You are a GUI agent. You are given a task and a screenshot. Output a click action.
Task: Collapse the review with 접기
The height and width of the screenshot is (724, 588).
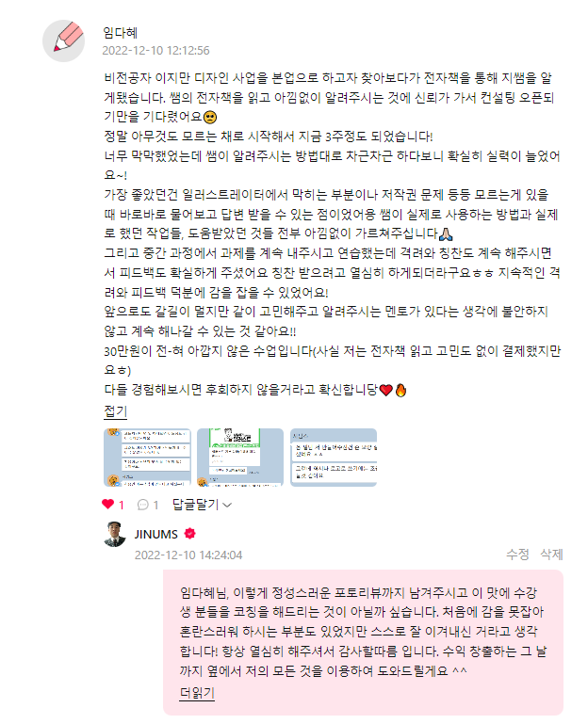pyautogui.click(x=115, y=410)
